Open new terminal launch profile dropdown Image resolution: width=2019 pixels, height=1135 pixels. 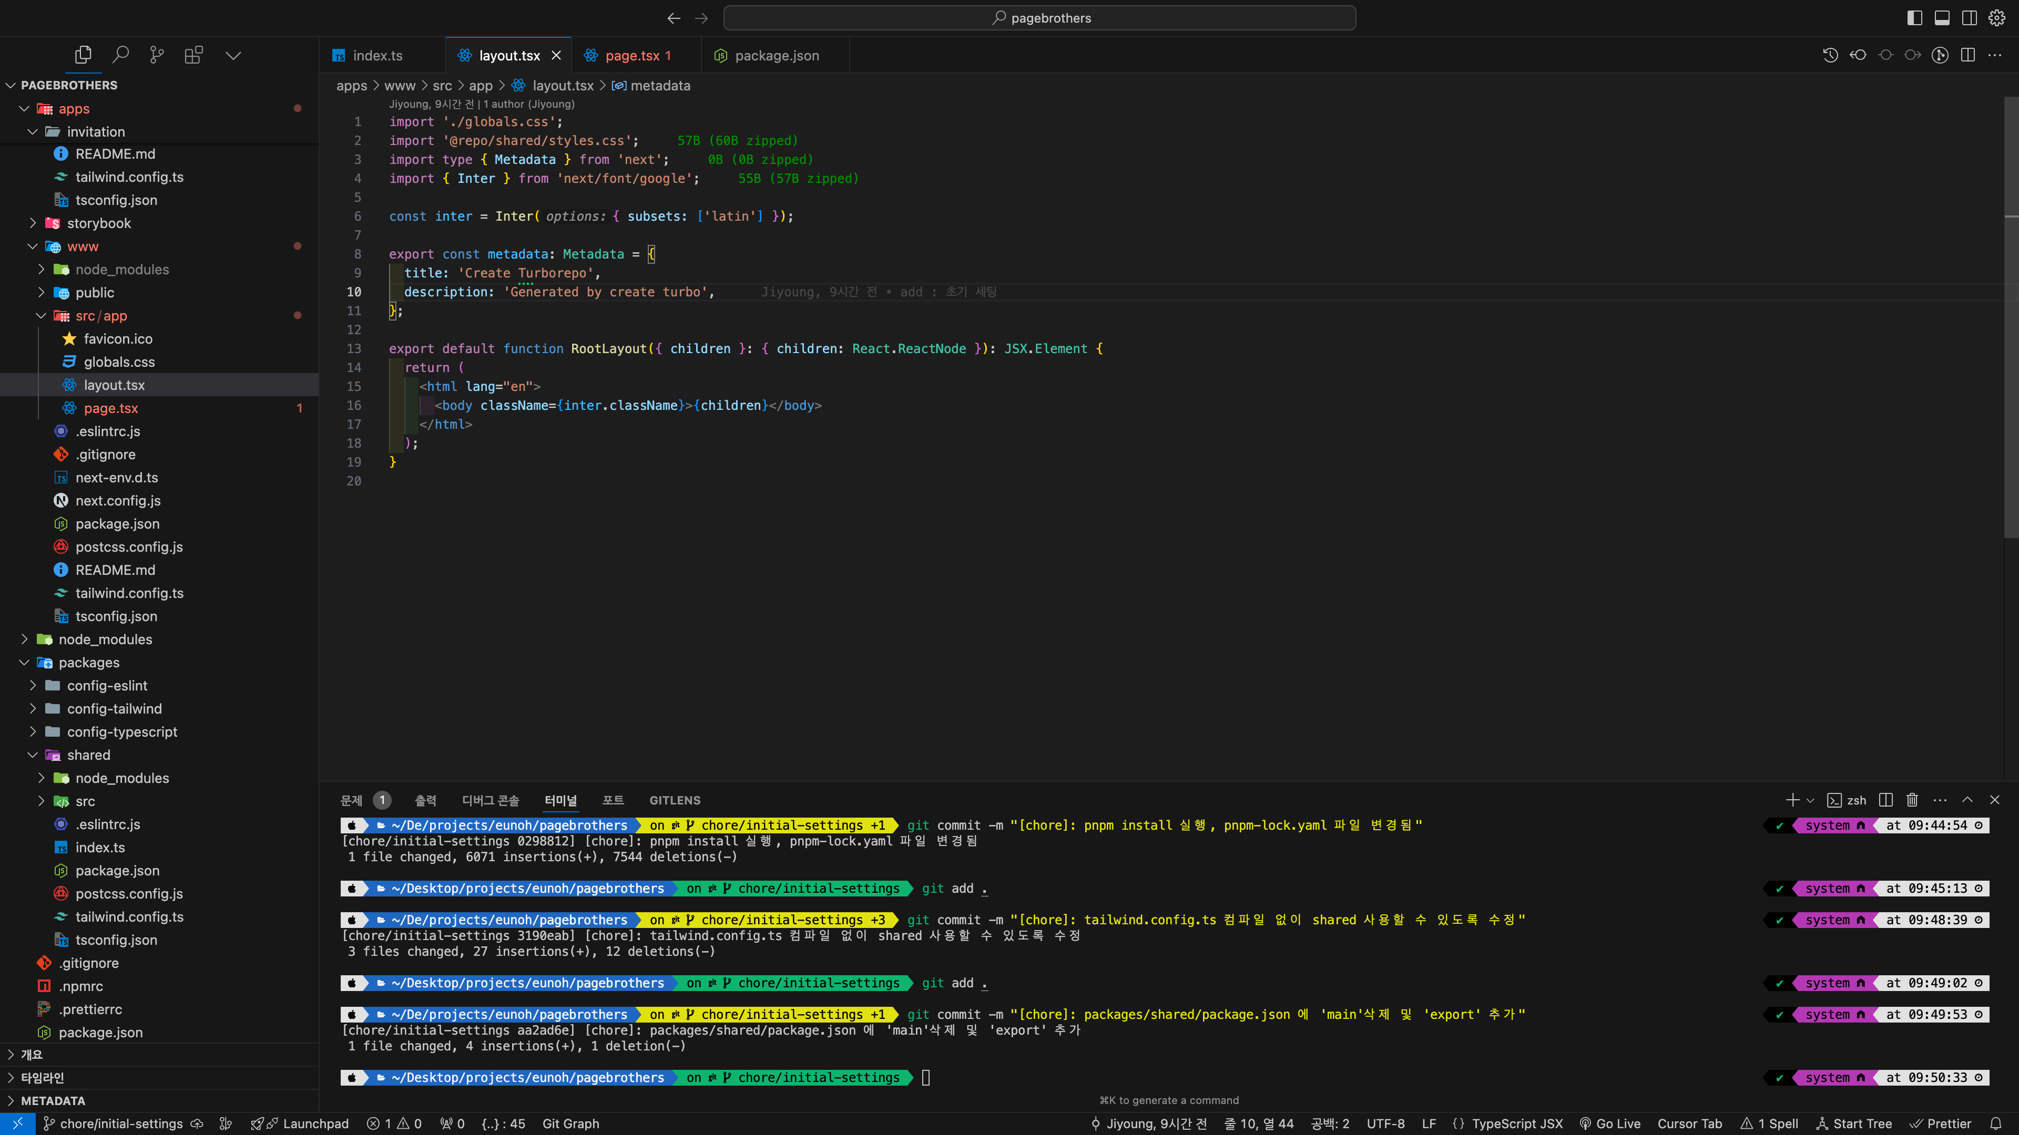[x=1810, y=800]
